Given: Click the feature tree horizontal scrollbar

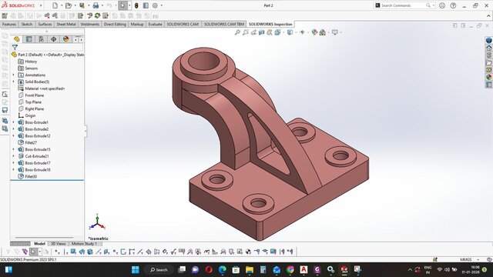Looking at the screenshot, I should [44, 238].
